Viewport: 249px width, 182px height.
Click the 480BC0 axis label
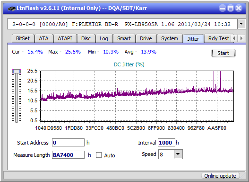click(115, 128)
